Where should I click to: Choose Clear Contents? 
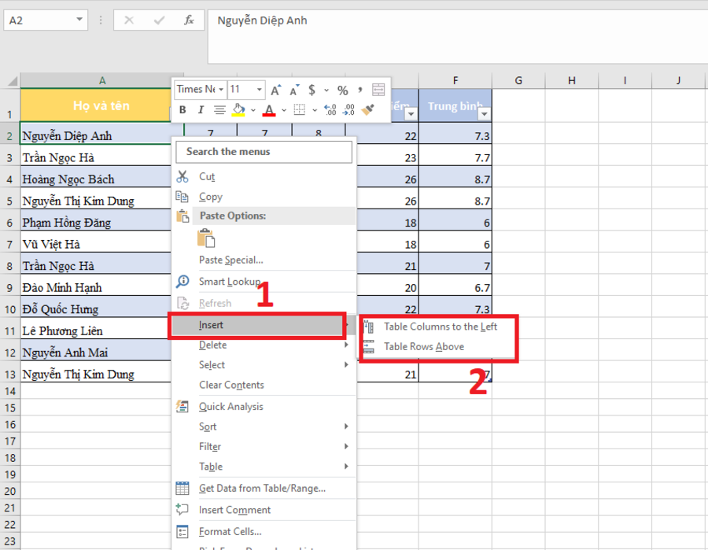pos(264,385)
